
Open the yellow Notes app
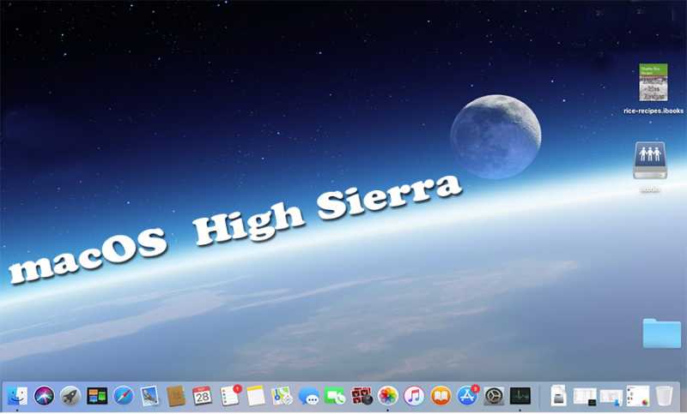click(256, 396)
